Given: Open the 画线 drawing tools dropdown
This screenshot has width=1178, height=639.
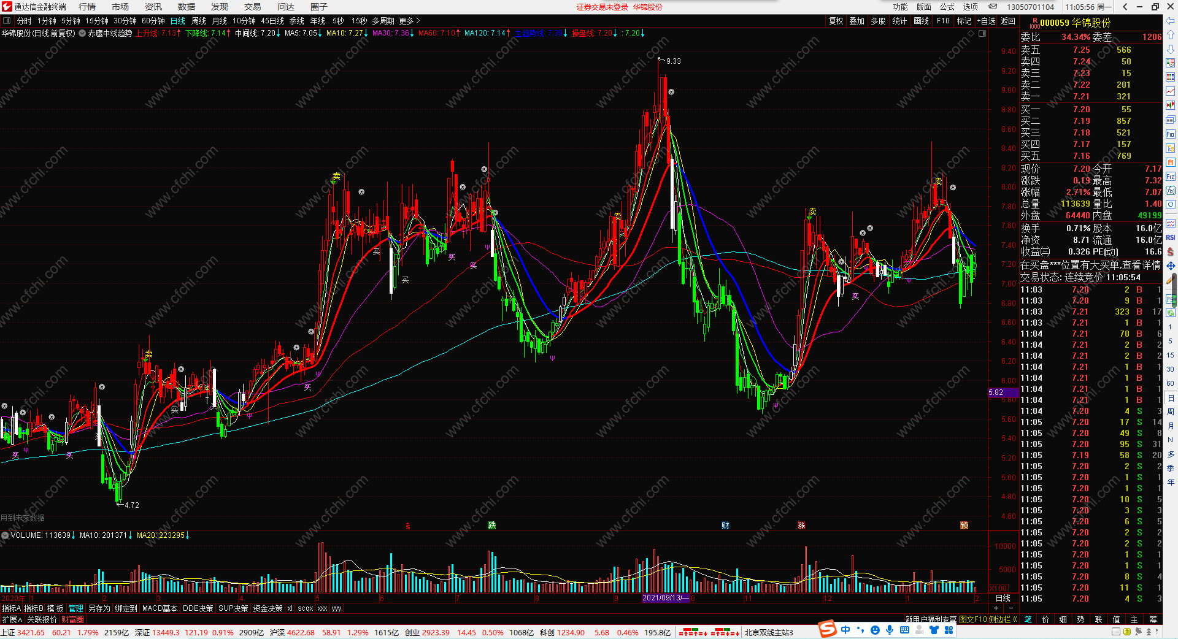Looking at the screenshot, I should pos(921,21).
